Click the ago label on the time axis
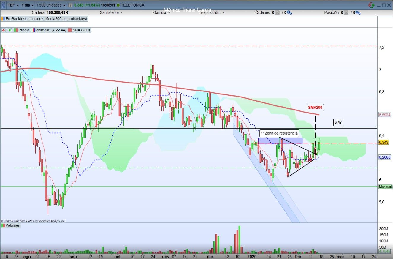 point(27,257)
